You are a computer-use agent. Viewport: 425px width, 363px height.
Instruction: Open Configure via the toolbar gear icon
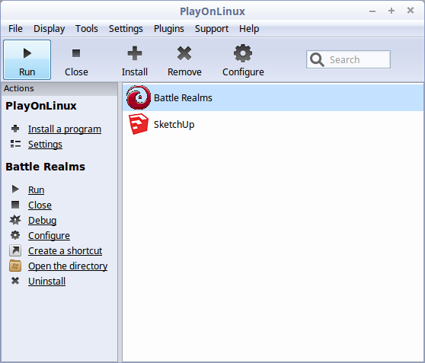243,53
